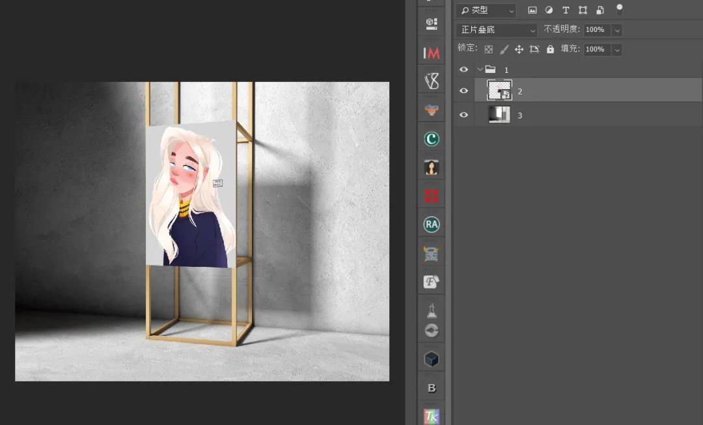703x425 pixels.
Task: Lock layer position with move icon
Action: pyautogui.click(x=519, y=49)
